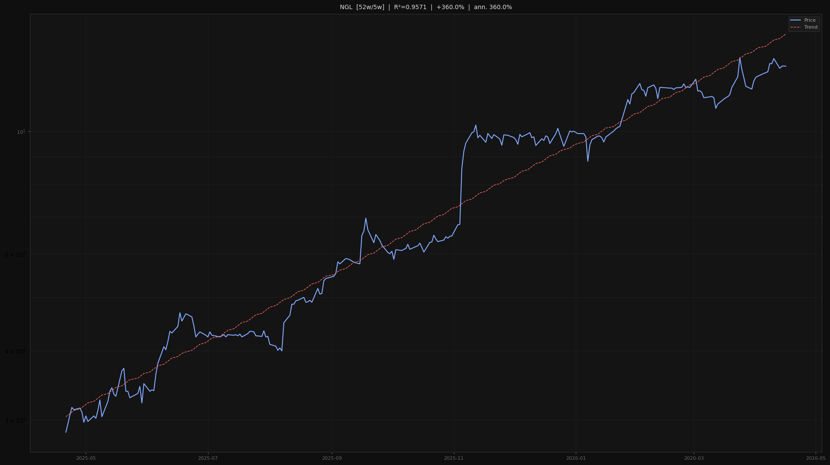Select the blue Price line sample in legend

click(x=796, y=20)
